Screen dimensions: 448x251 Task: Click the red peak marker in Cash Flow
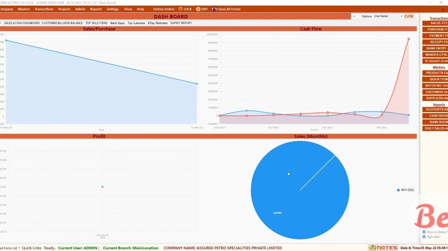(x=408, y=39)
